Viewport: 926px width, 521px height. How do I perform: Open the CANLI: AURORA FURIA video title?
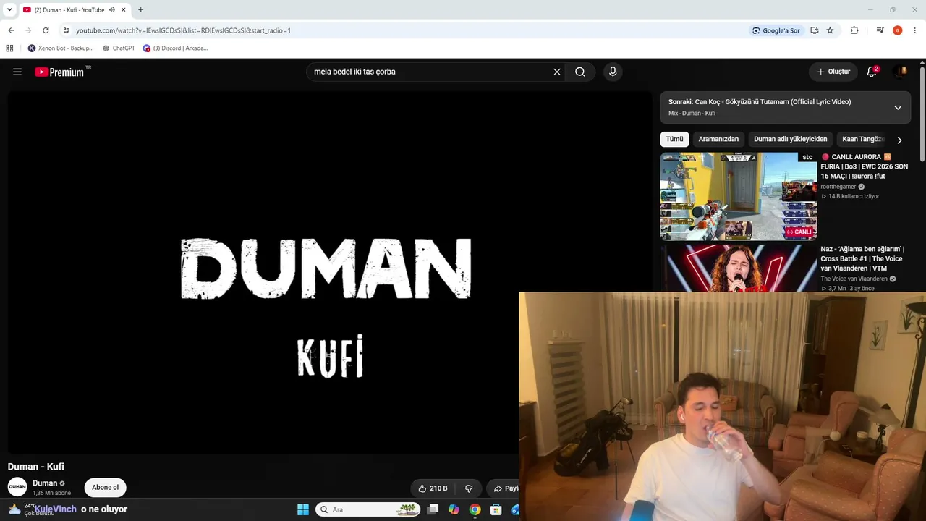865,166
